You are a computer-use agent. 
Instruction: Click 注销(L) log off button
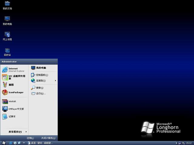point(30,138)
